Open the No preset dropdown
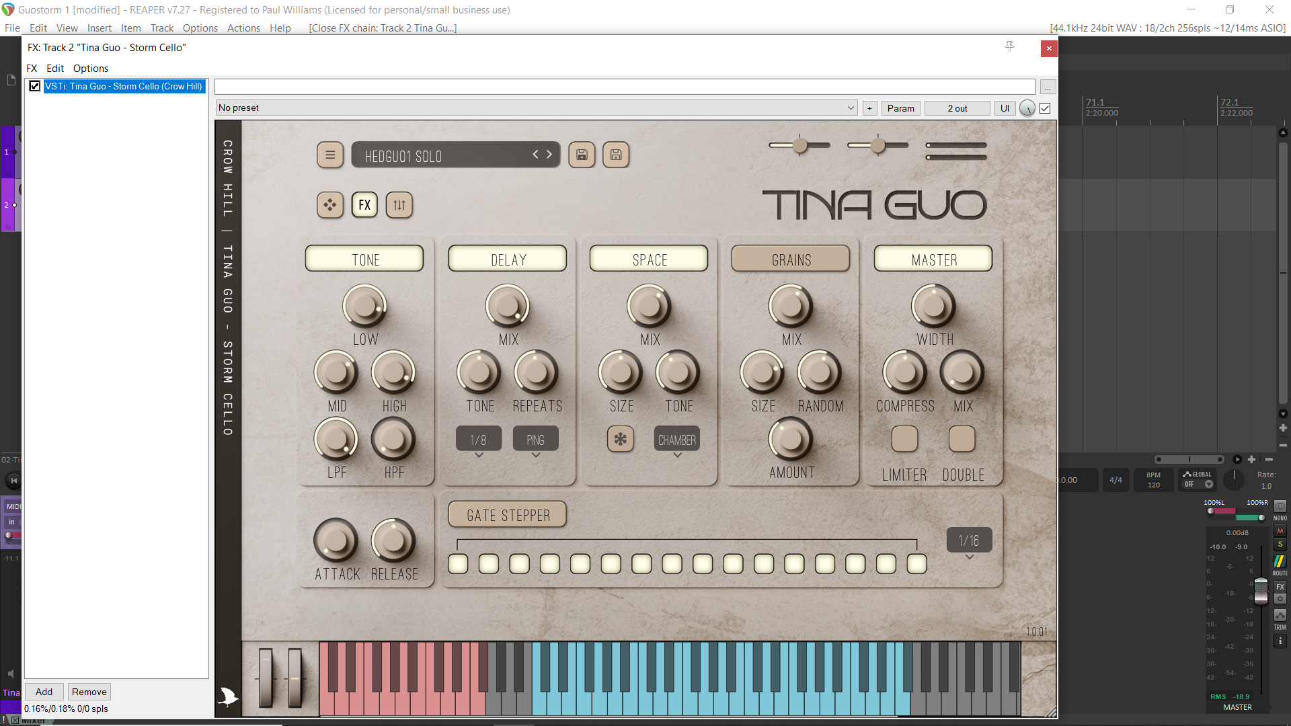This screenshot has width=1291, height=726. click(536, 108)
